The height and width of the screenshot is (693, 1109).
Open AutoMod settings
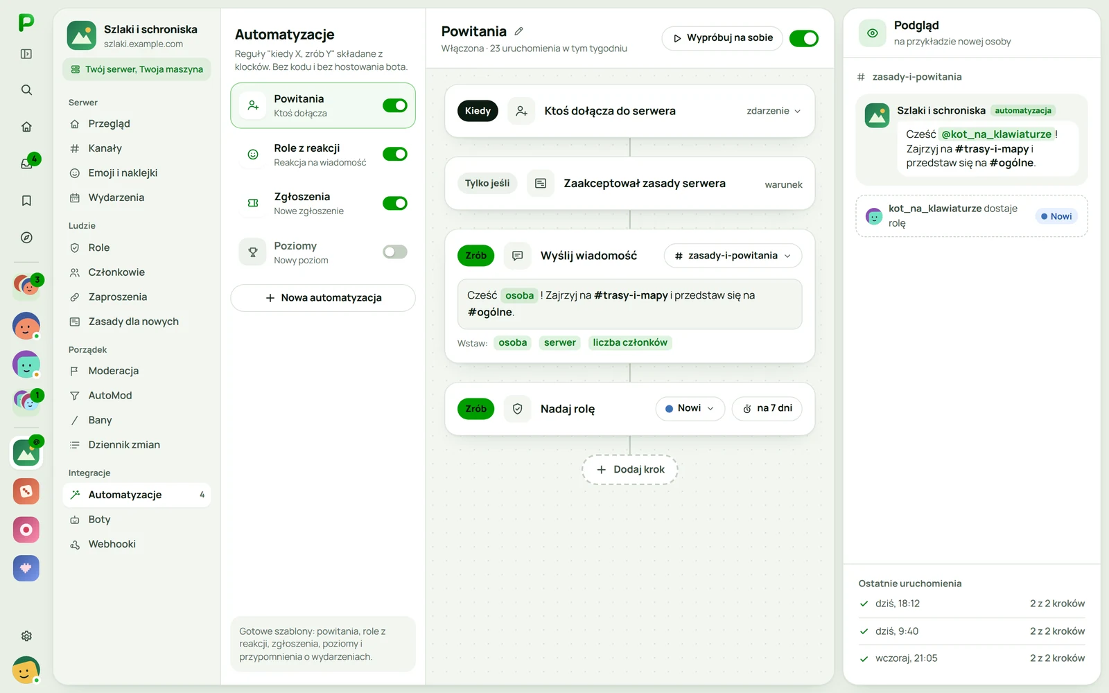pyautogui.click(x=137, y=396)
